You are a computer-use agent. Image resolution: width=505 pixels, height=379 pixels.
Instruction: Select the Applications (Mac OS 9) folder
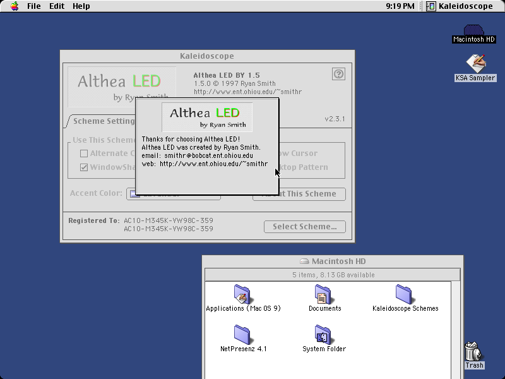pyautogui.click(x=243, y=298)
